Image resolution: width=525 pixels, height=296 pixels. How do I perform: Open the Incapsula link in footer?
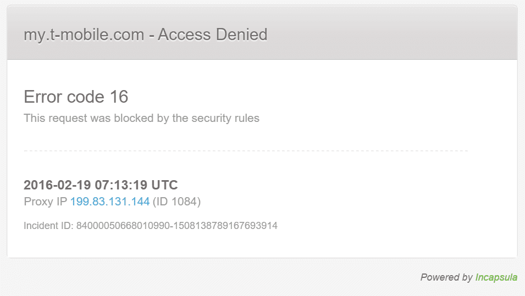pos(496,277)
